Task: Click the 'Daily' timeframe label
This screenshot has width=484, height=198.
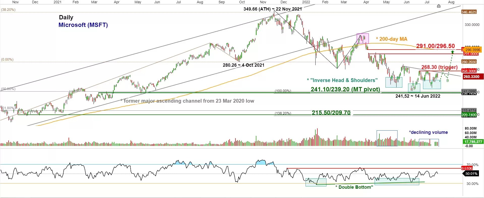Action: point(66,17)
